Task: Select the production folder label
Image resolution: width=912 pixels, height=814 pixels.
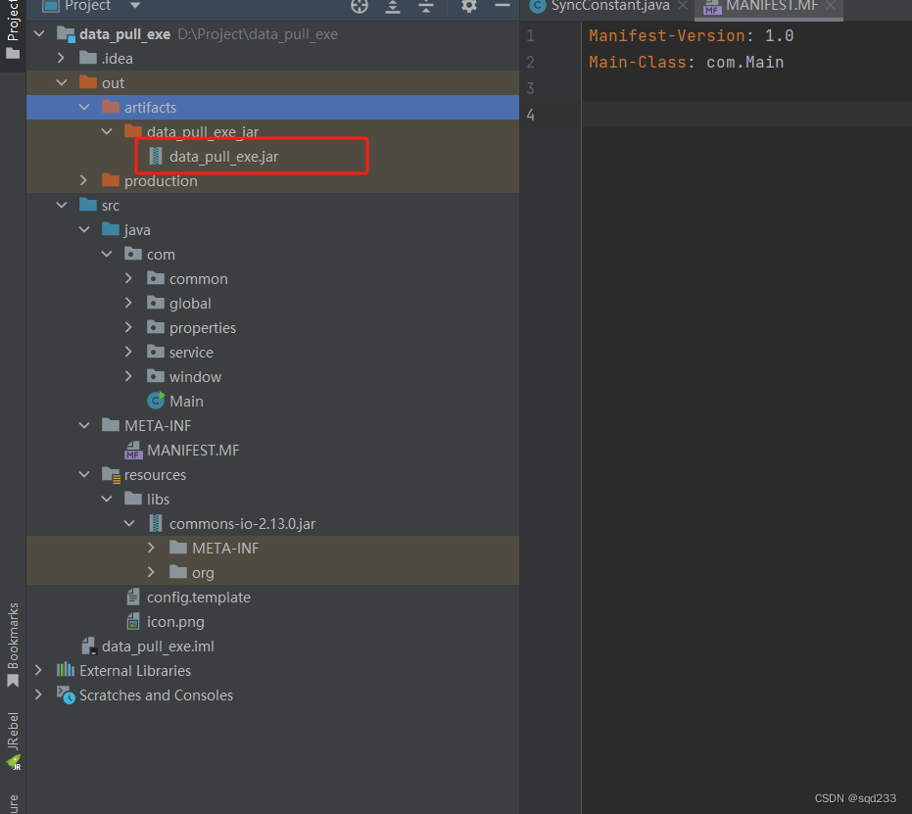Action: coord(161,181)
